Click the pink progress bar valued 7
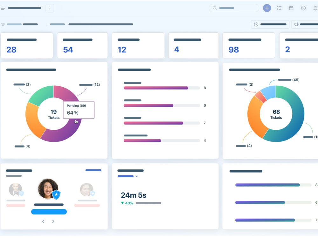This screenshot has height=238, width=318. [162, 123]
